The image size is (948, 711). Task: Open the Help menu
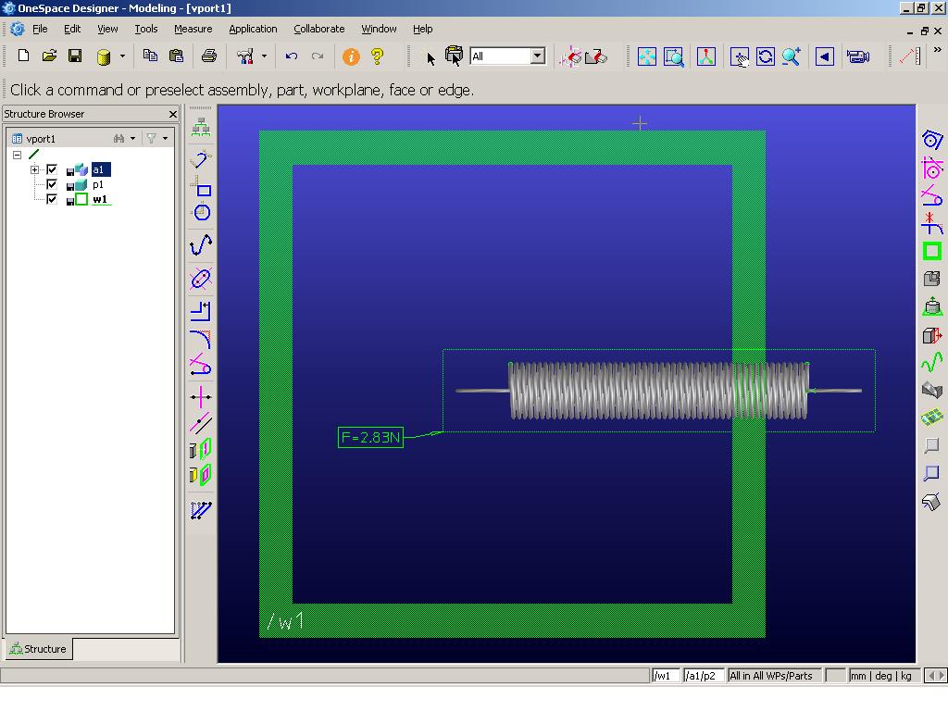tap(422, 29)
